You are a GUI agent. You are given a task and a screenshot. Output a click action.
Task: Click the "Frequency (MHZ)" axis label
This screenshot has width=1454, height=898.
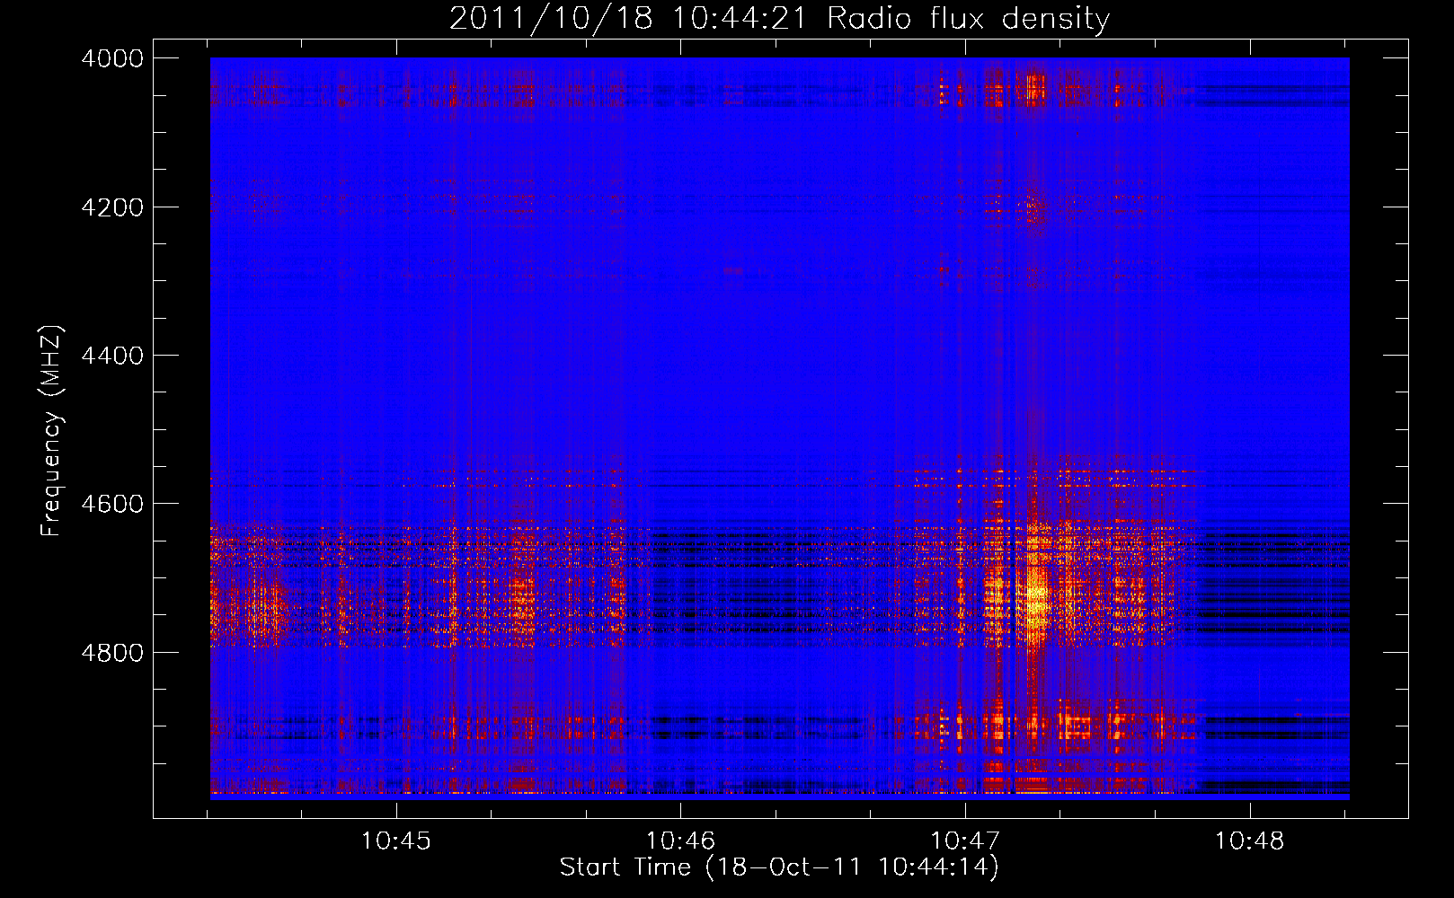pyautogui.click(x=52, y=431)
